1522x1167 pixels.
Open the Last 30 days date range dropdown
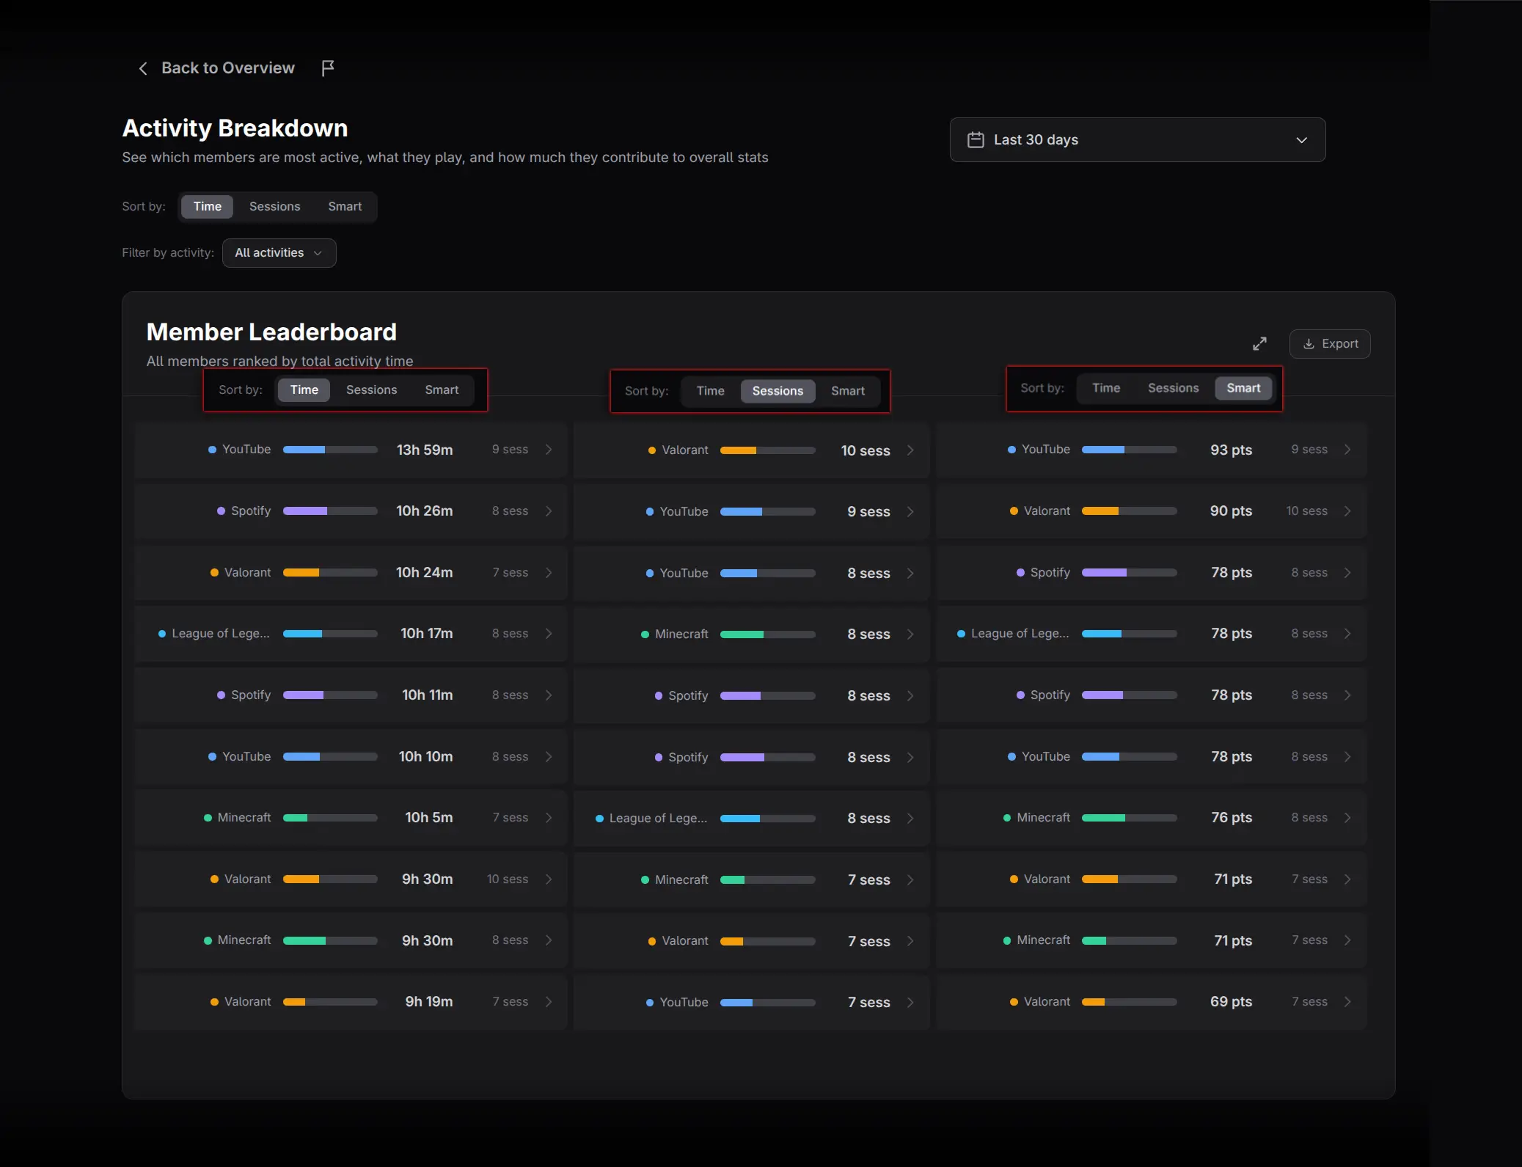pos(1137,140)
